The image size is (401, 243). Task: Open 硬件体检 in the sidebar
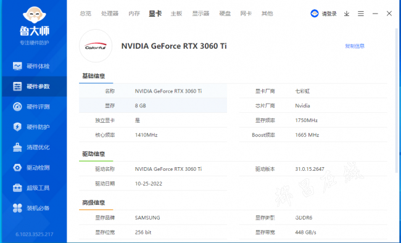click(38, 66)
